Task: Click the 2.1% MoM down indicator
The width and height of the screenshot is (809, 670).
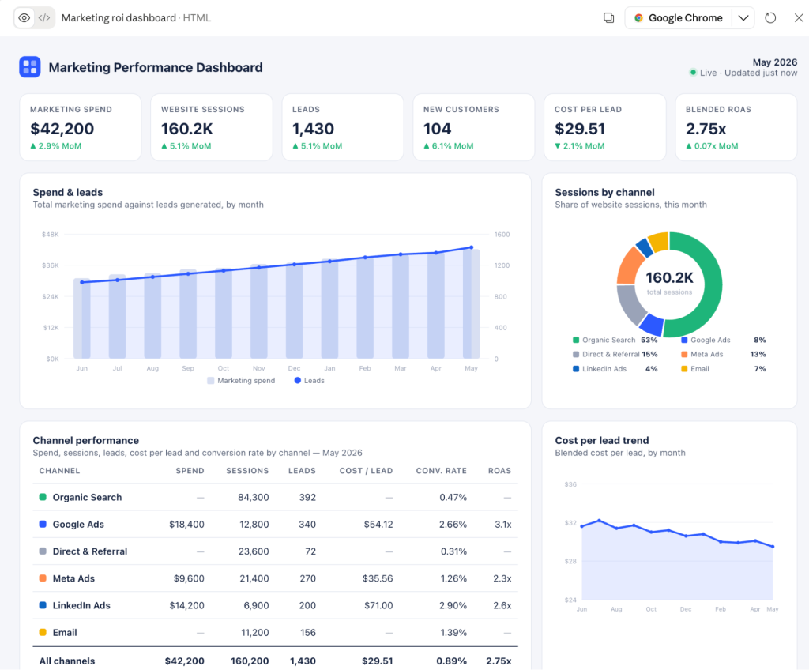Action: point(579,146)
